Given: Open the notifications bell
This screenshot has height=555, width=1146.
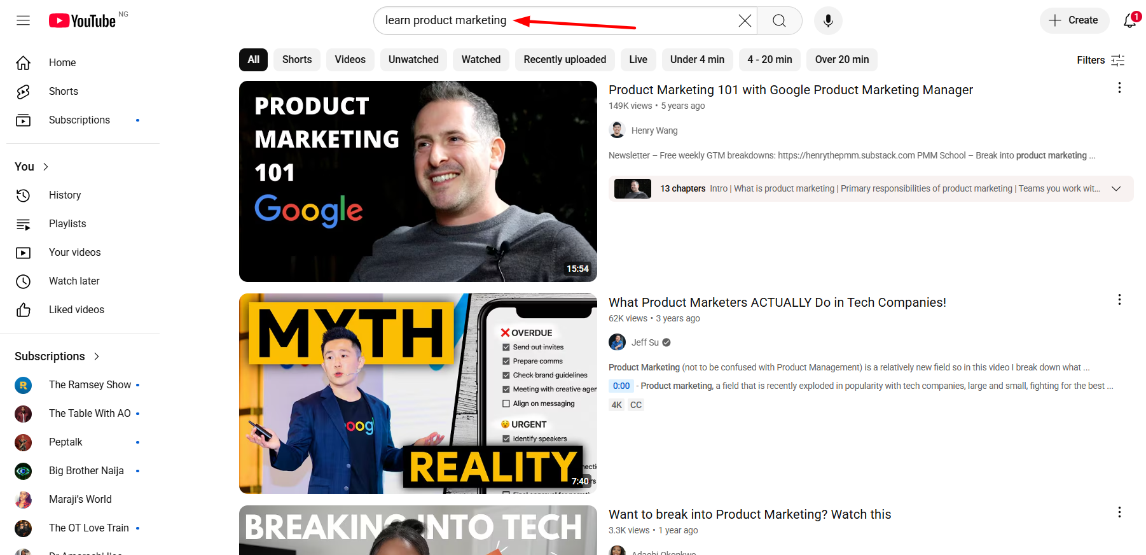Looking at the screenshot, I should click(1130, 20).
